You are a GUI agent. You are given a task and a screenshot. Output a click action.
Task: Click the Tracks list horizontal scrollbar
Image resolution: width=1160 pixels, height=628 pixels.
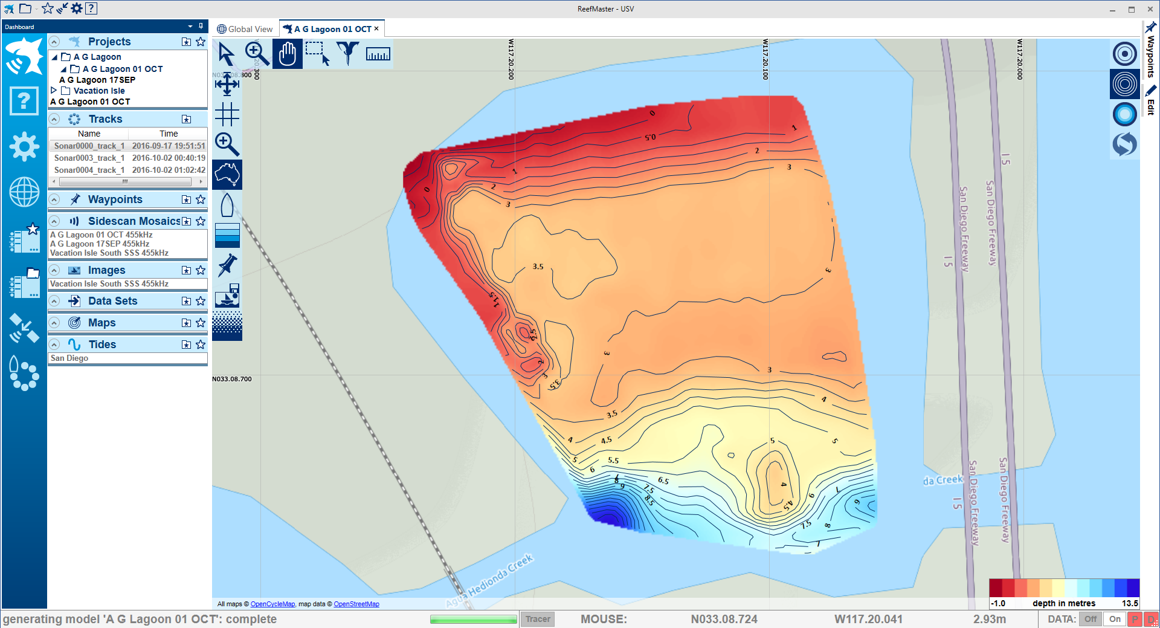(127, 181)
